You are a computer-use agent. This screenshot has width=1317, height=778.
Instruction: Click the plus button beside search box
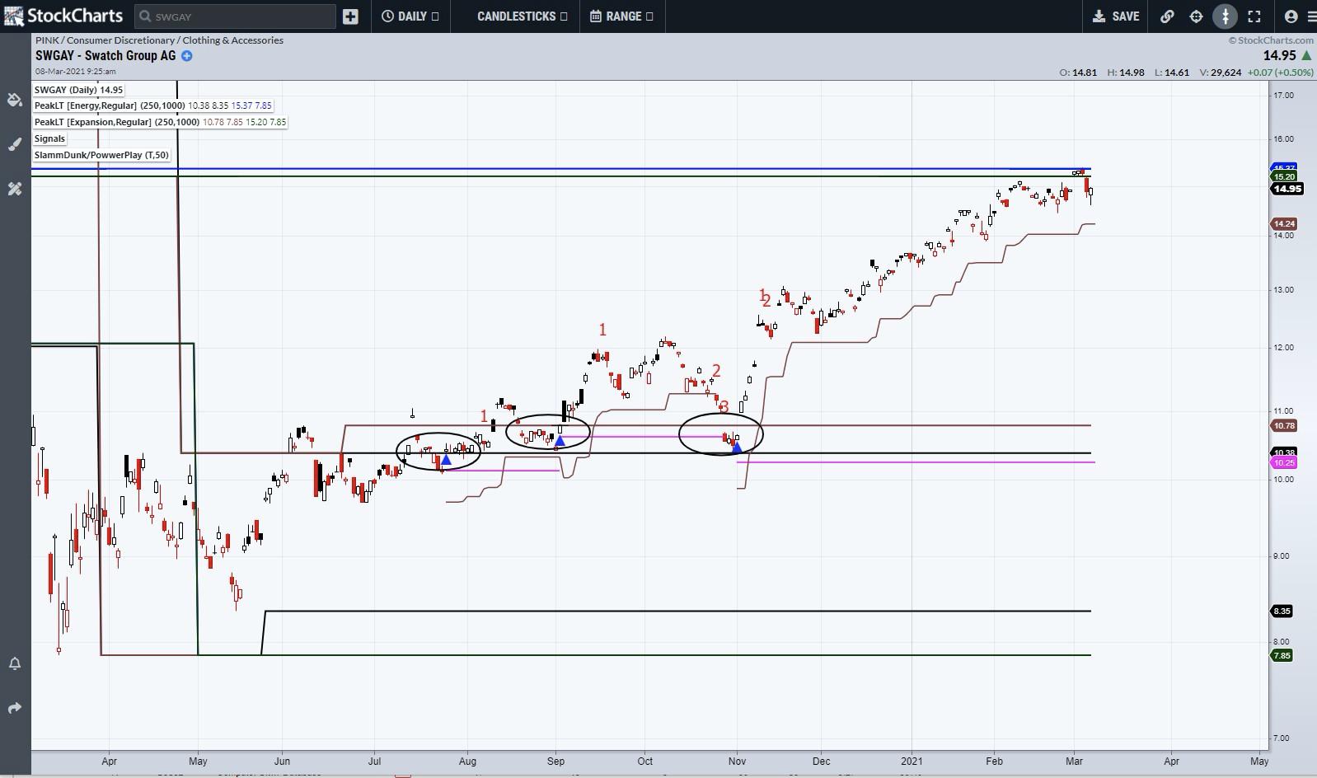point(350,16)
